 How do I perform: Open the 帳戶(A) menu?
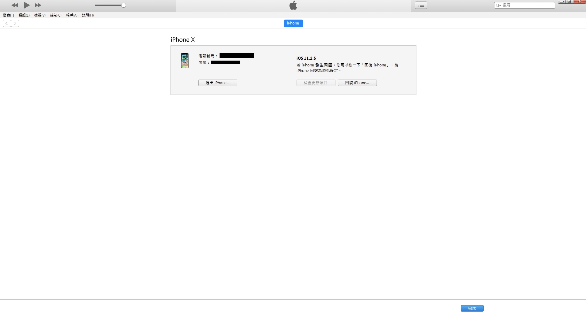72,15
